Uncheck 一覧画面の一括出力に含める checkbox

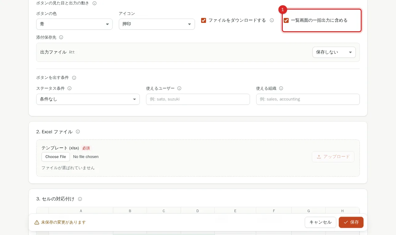click(x=286, y=20)
